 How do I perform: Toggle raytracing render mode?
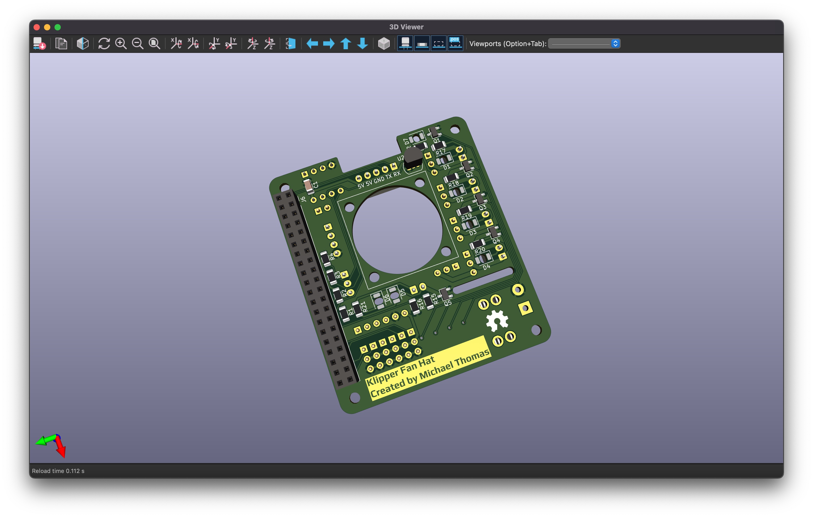coord(83,43)
